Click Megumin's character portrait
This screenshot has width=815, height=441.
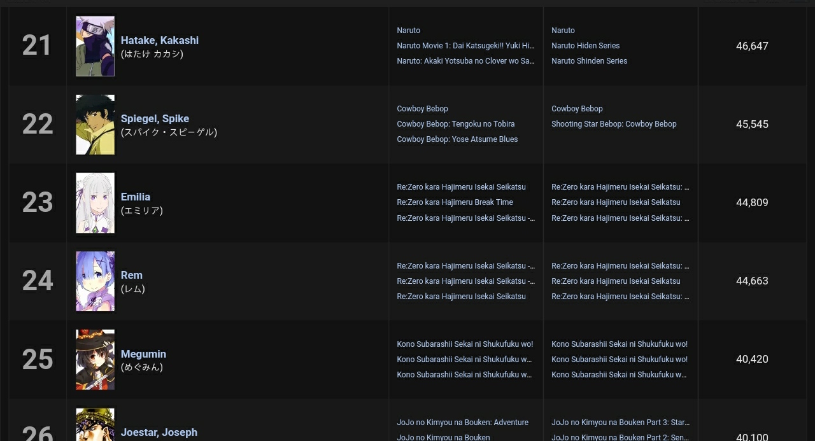point(95,359)
